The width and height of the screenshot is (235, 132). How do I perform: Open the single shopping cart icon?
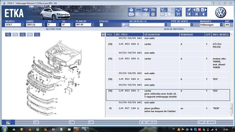click(x=178, y=14)
